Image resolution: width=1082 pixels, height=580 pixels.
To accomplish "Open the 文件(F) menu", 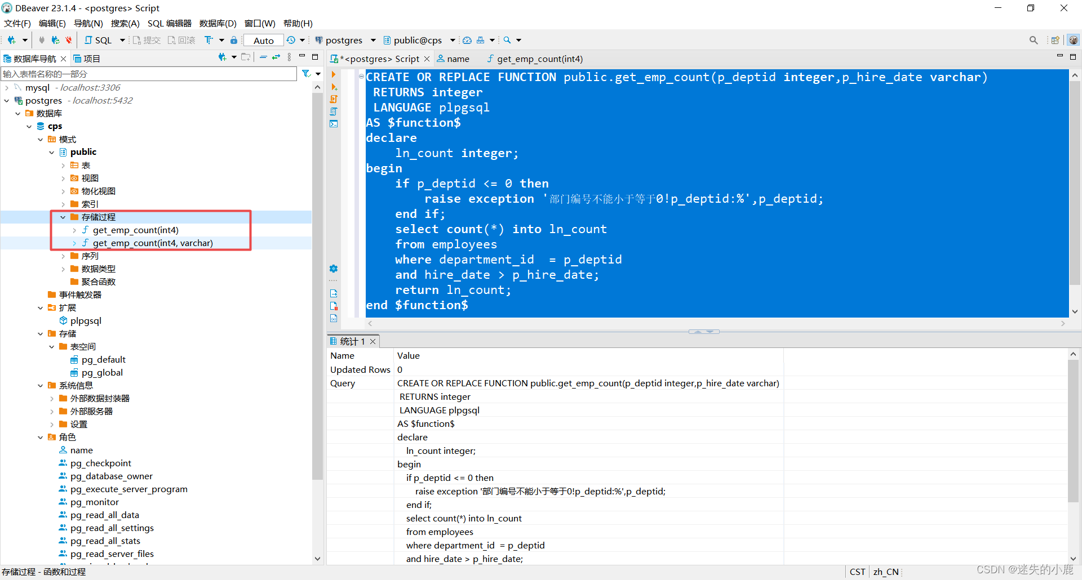I will [17, 23].
